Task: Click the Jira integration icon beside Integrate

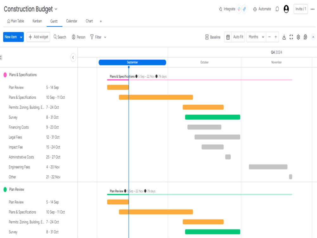Action: pyautogui.click(x=244, y=9)
